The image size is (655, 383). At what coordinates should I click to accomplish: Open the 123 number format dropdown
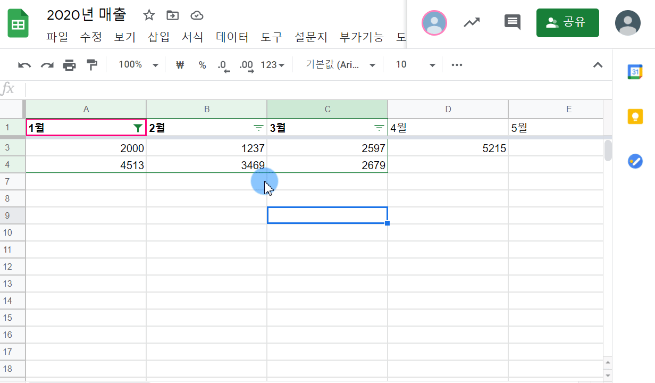tap(273, 65)
